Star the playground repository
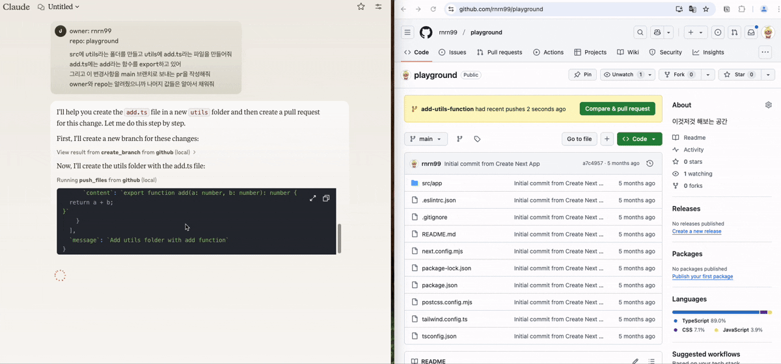This screenshot has width=781, height=364. point(739,75)
